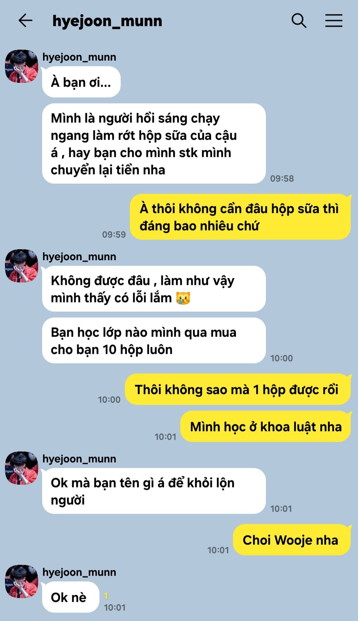This screenshot has height=621, width=358.
Task: Select message about 'rớt hộp sữa'
Action: tap(154, 144)
